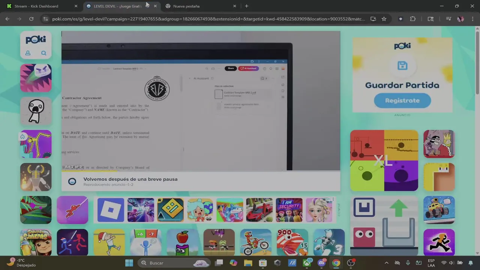Open the red stickman hook game tile

point(72,210)
